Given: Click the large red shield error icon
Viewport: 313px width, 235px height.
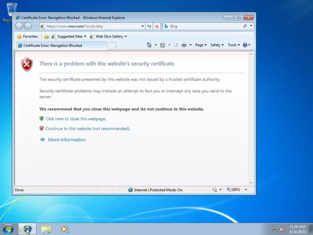Looking at the screenshot, I should pyautogui.click(x=27, y=64).
